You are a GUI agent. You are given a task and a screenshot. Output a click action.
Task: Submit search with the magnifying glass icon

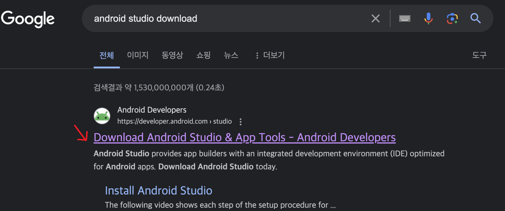click(475, 18)
